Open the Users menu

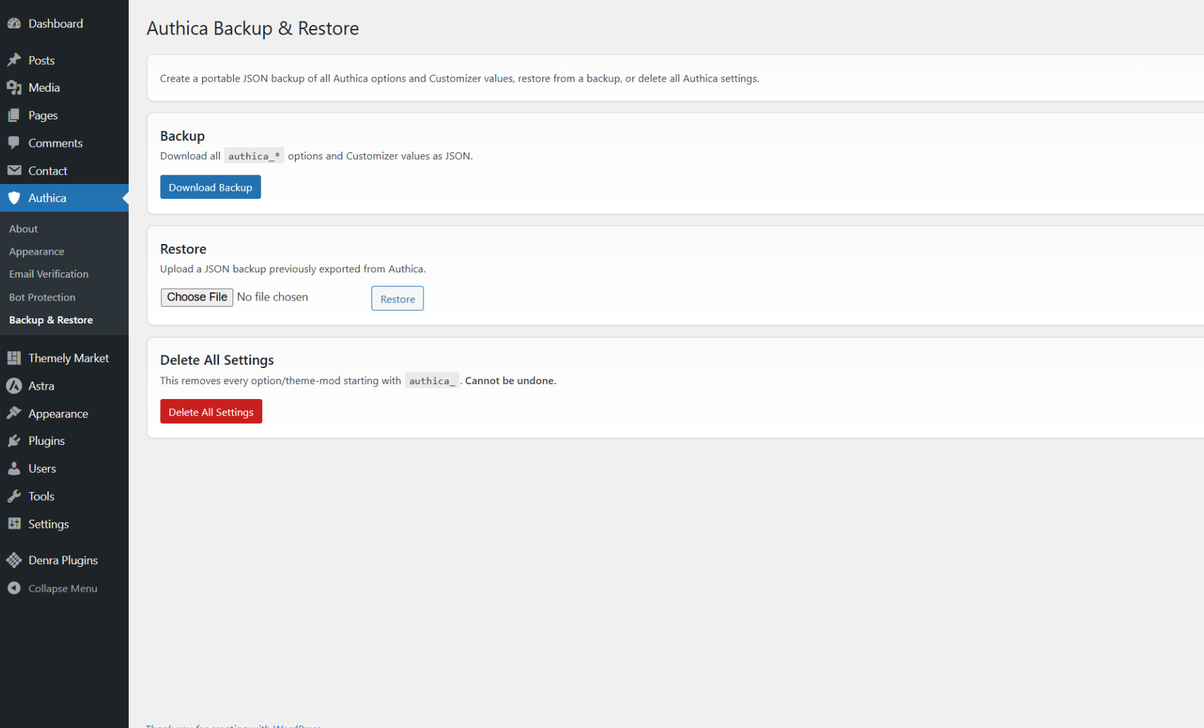pos(42,468)
